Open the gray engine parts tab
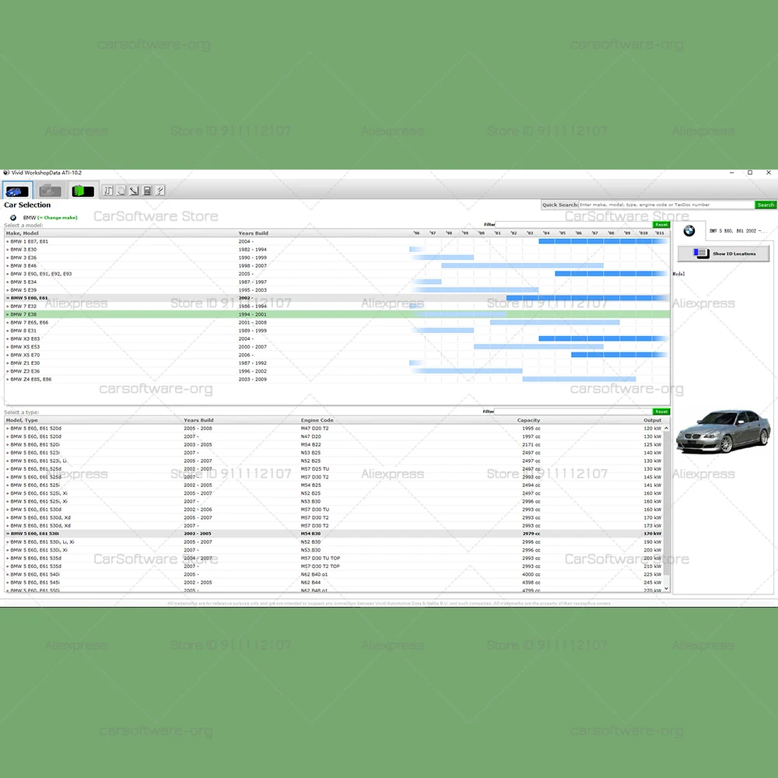The image size is (778, 778). point(50,191)
